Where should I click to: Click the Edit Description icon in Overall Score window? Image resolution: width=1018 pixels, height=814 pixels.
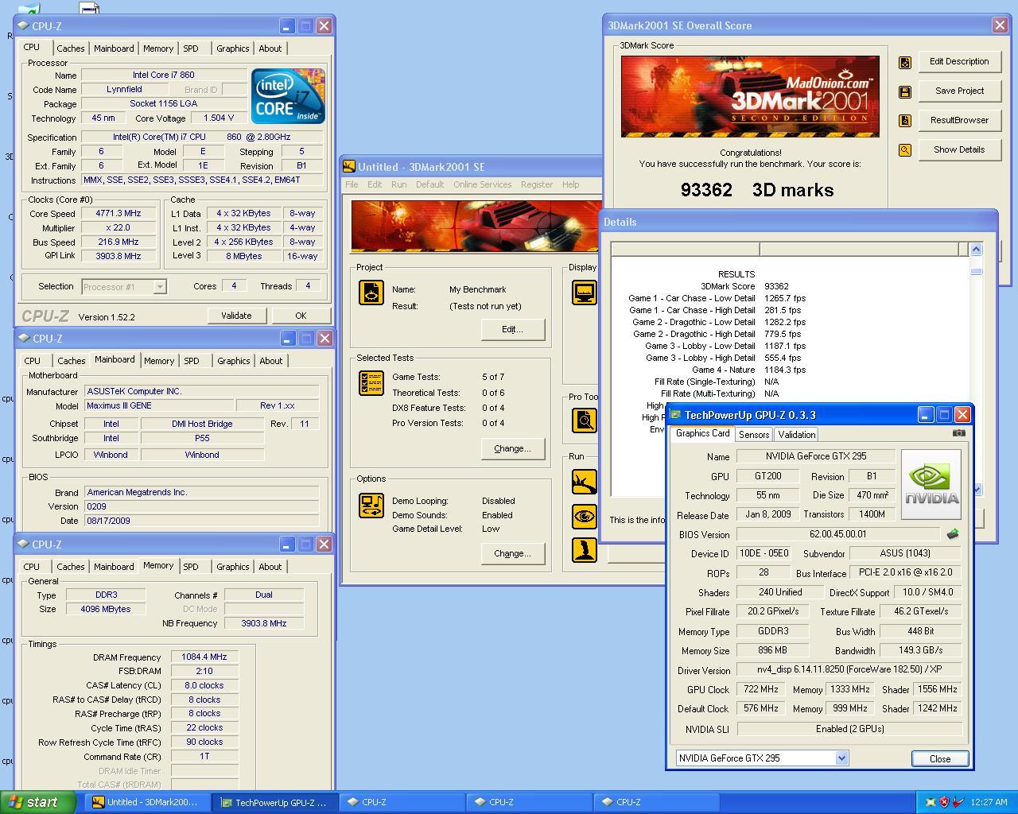coord(905,63)
